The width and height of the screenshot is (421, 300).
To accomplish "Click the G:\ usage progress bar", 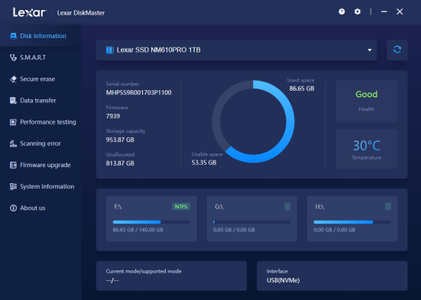I will click(x=252, y=222).
